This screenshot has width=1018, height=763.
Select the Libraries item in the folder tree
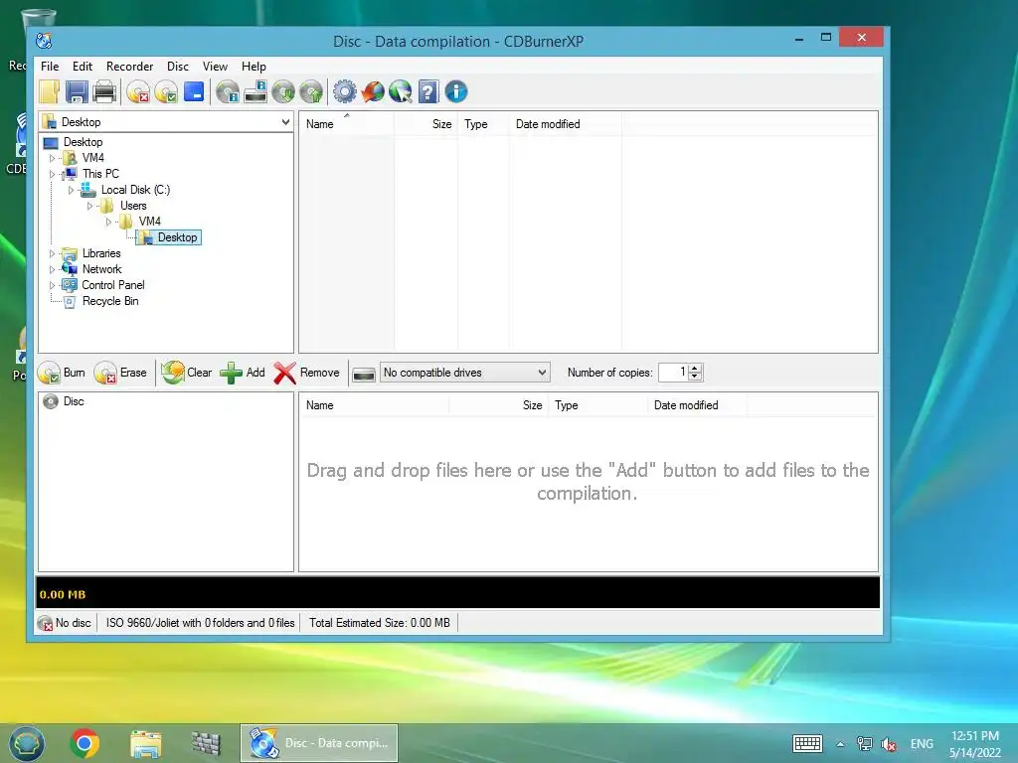[101, 253]
